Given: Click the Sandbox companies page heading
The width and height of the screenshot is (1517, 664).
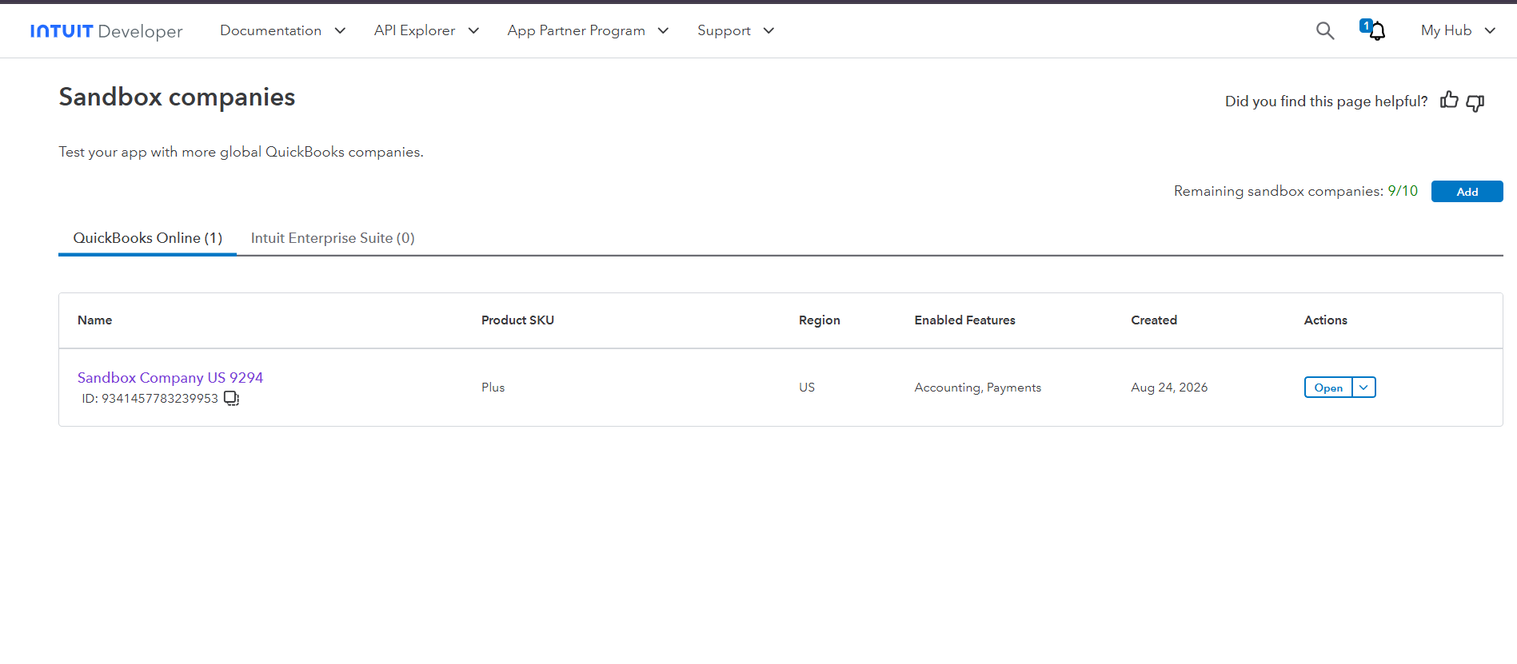Looking at the screenshot, I should tap(178, 97).
